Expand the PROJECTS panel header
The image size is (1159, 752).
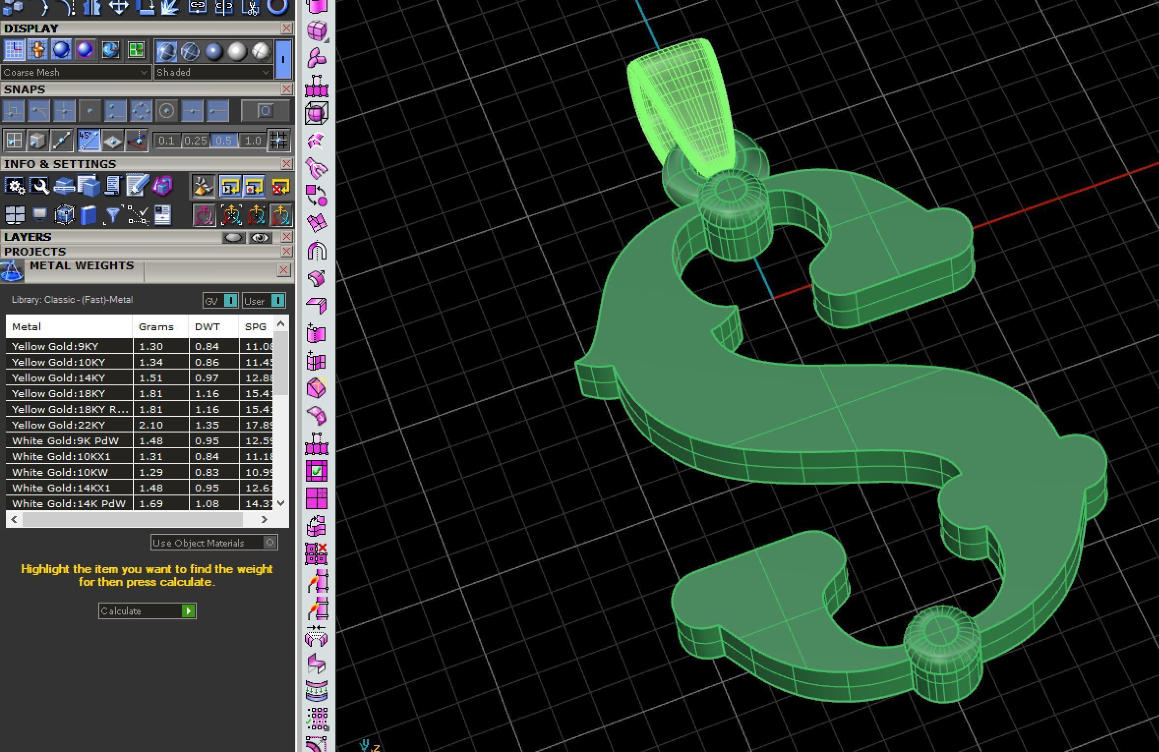(x=35, y=252)
